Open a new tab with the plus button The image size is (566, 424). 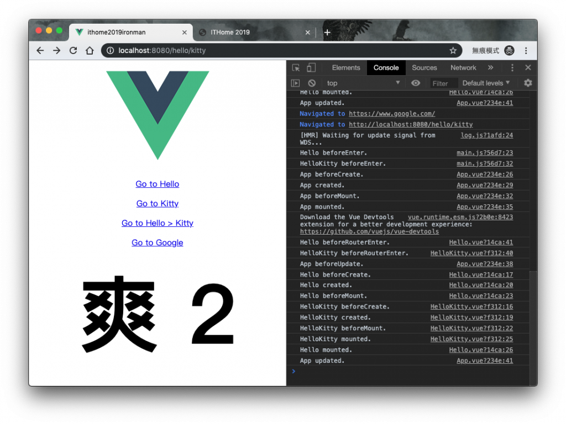[327, 33]
